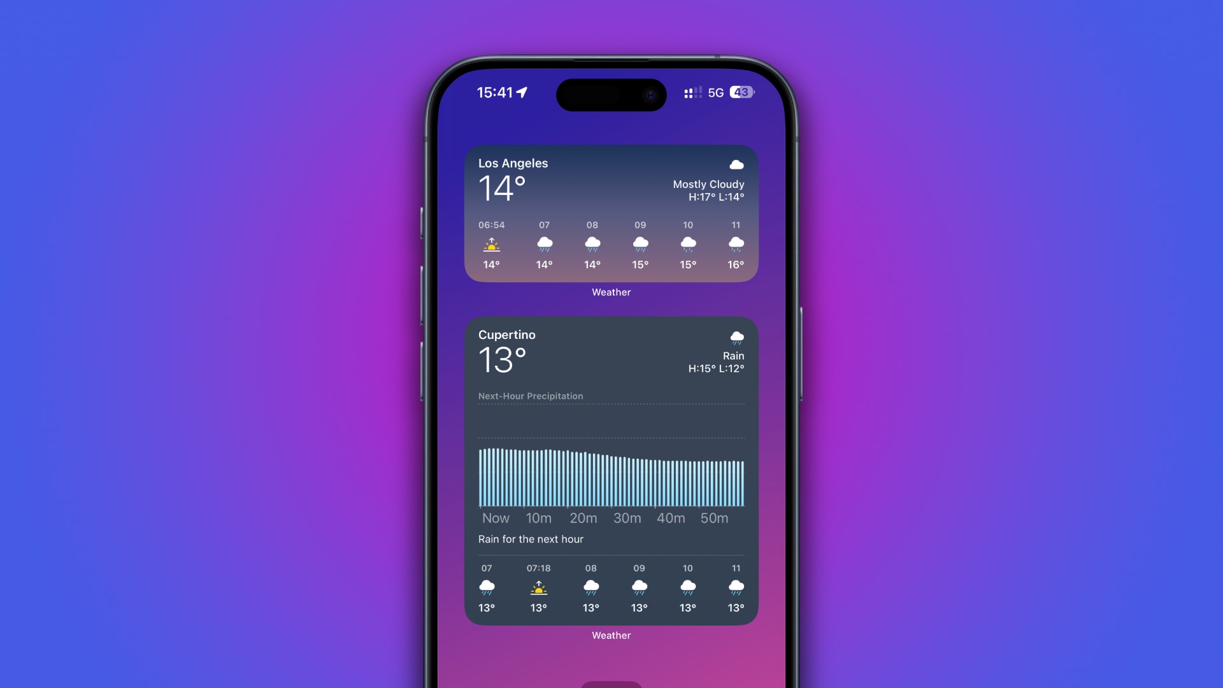1223x688 pixels.
Task: Click the H:15° L:12° temperature range in Cupertino
Action: [x=714, y=369]
